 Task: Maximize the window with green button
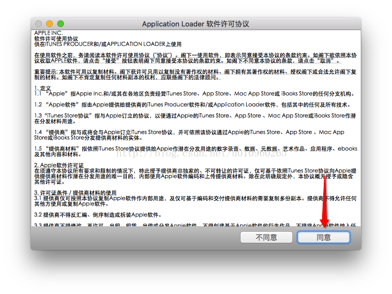coord(61,24)
